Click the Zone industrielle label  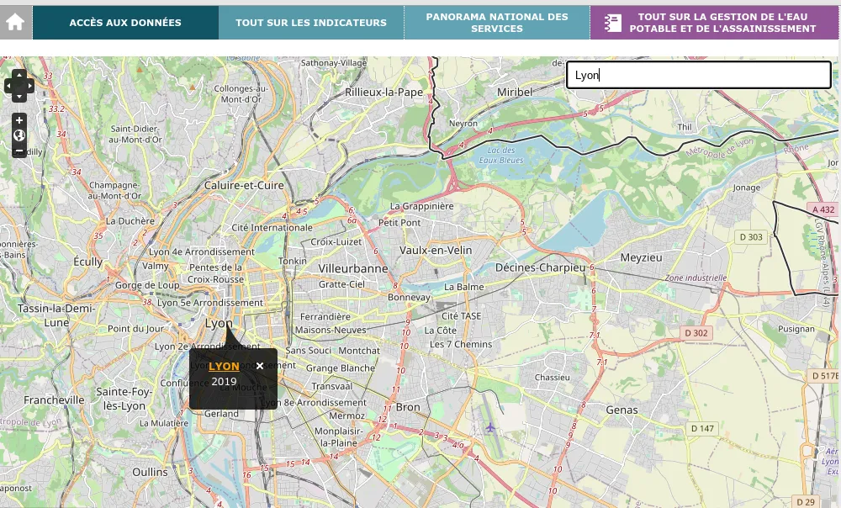pos(696,278)
